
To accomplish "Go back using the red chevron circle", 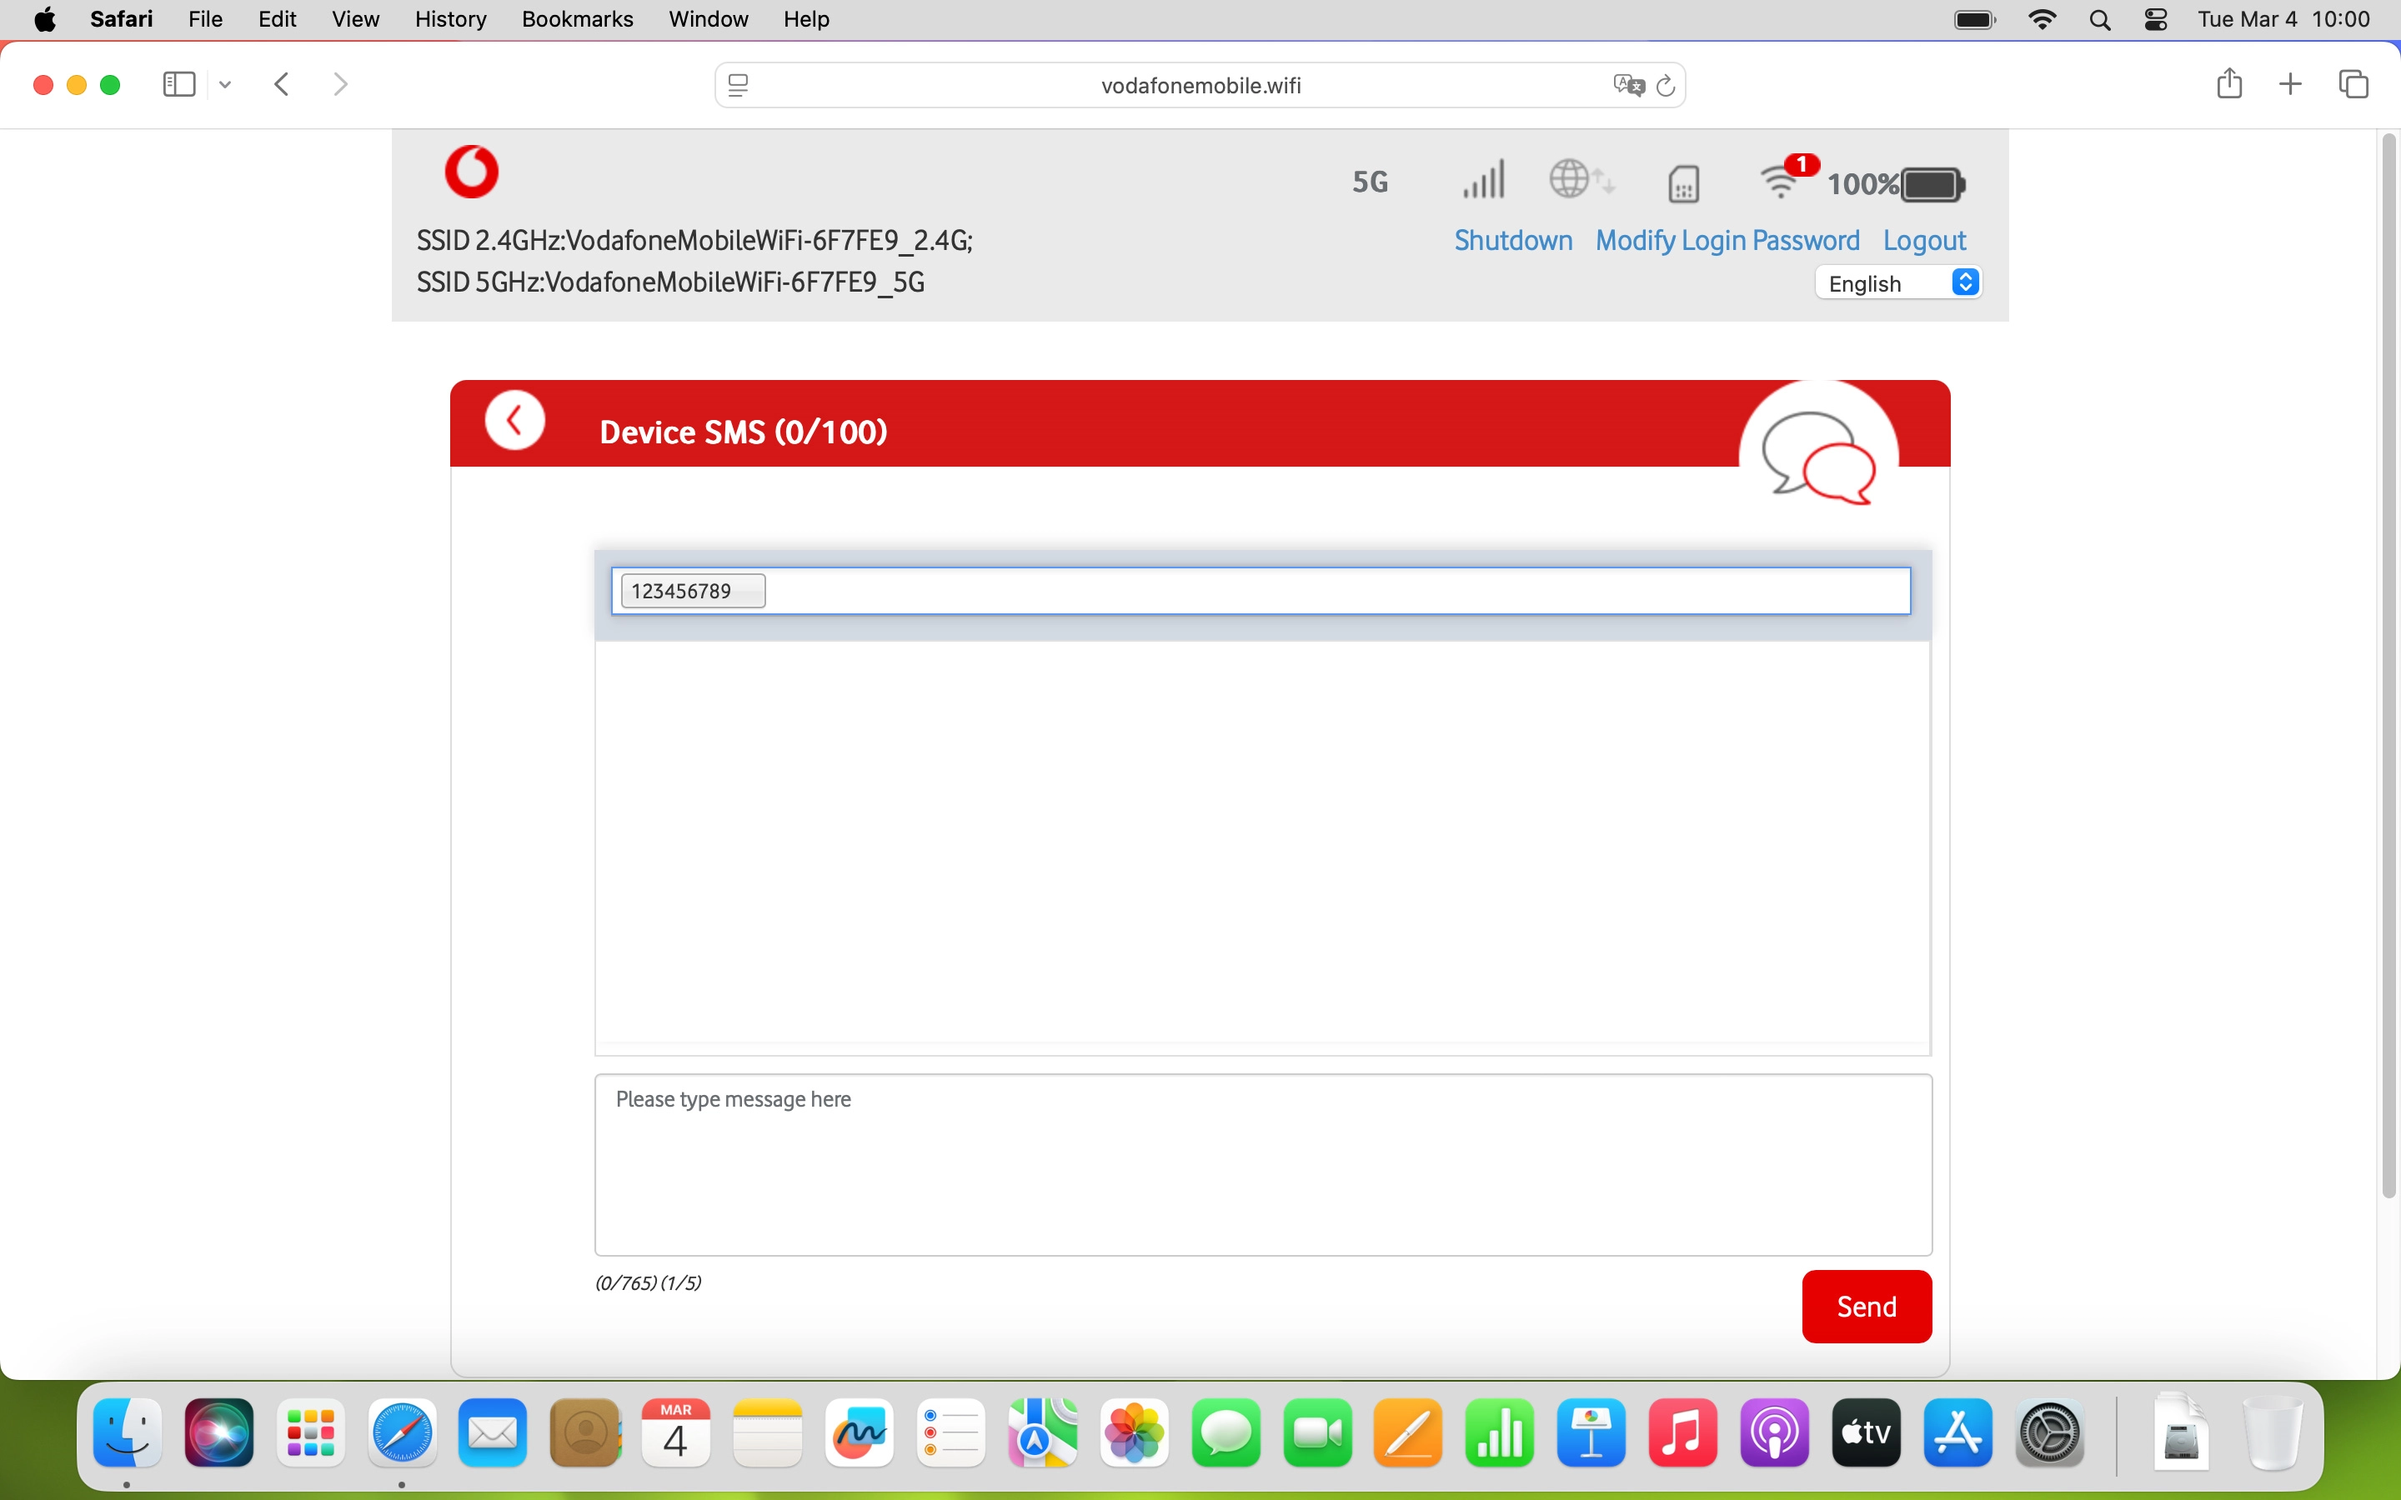I will [514, 421].
